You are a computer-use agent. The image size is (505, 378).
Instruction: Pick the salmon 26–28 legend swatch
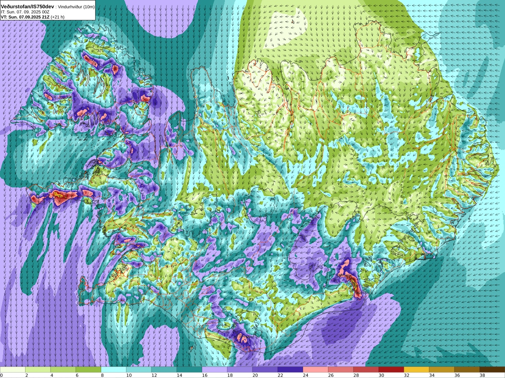pyautogui.click(x=341, y=370)
